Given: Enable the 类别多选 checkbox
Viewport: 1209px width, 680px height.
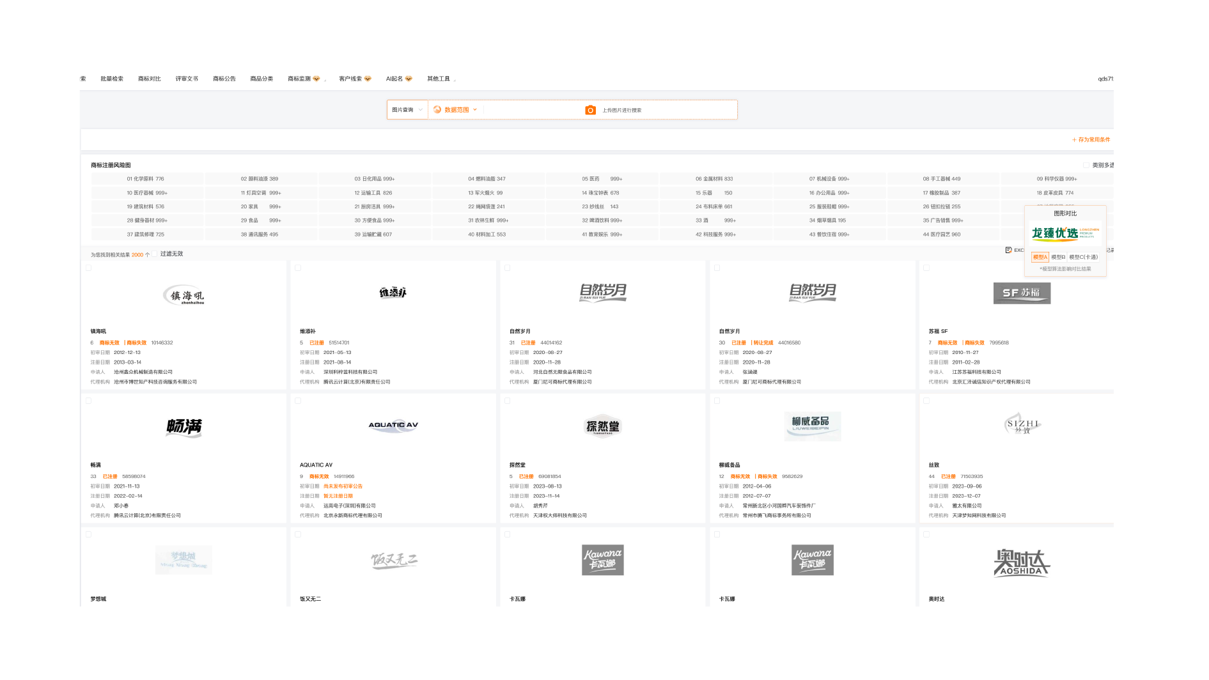Looking at the screenshot, I should 1086,165.
